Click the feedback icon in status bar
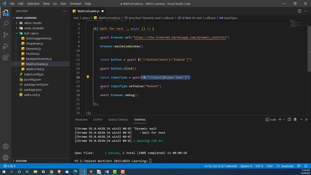 299,166
